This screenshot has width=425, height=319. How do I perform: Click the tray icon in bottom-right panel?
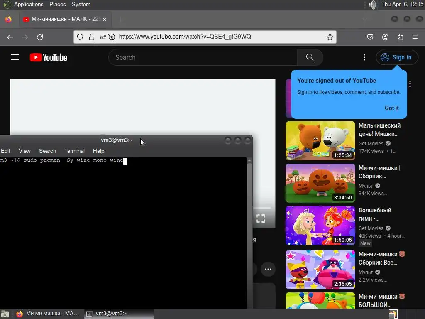tap(393, 314)
